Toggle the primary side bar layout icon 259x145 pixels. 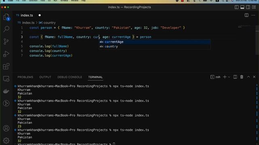coord(236,7)
